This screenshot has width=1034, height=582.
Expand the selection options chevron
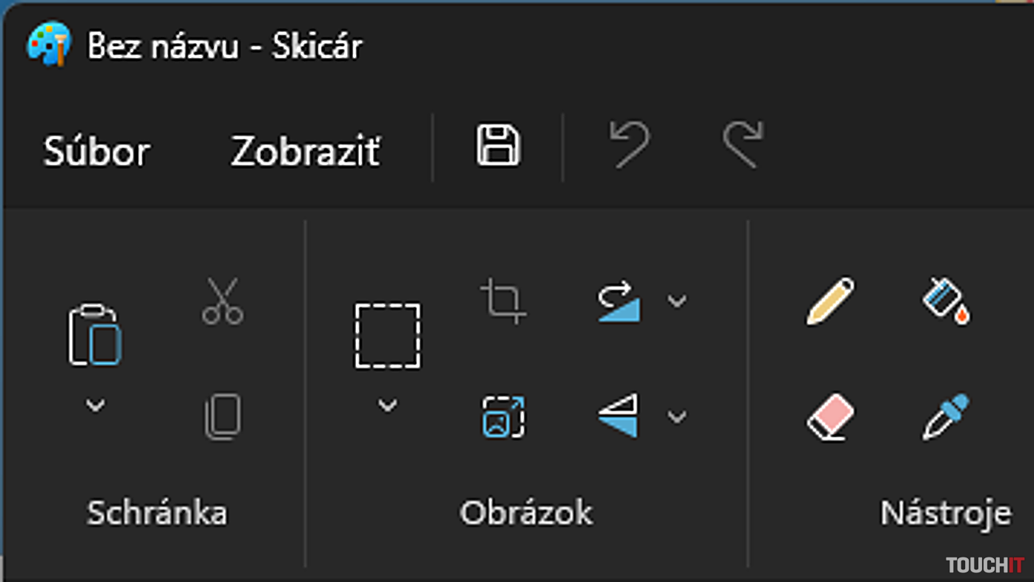point(387,405)
